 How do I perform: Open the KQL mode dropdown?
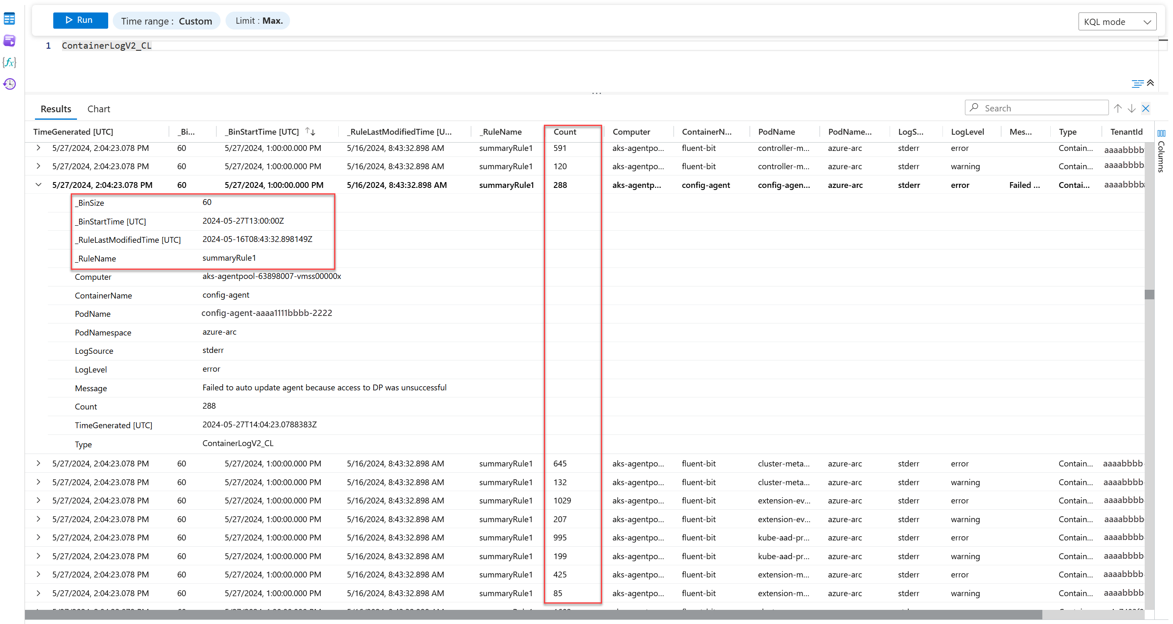(x=1117, y=22)
